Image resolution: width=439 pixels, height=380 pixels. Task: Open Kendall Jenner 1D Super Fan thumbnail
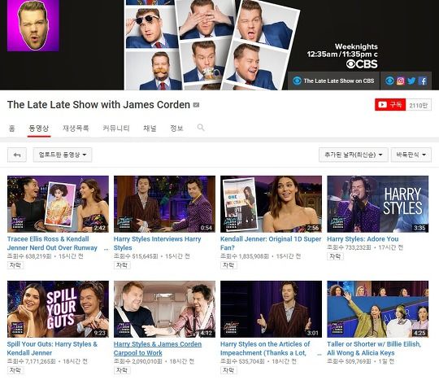click(271, 204)
